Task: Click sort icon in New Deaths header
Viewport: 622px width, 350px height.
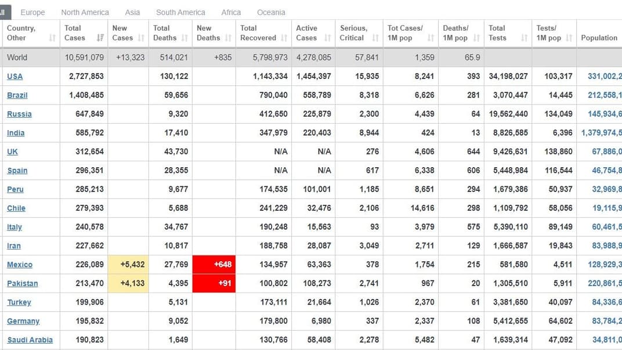Action: coord(228,38)
